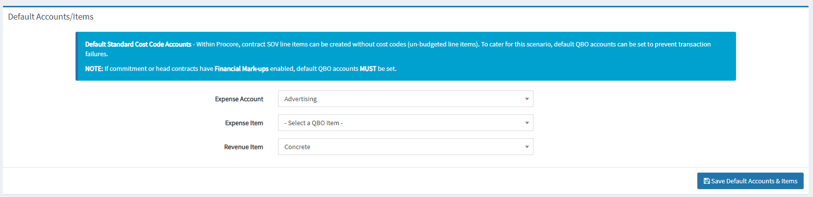Open the Revenue Item dropdown arrow
The width and height of the screenshot is (813, 197).
[527, 147]
